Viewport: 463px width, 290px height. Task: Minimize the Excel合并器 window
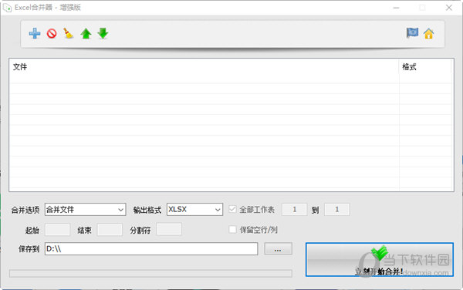tap(397, 8)
